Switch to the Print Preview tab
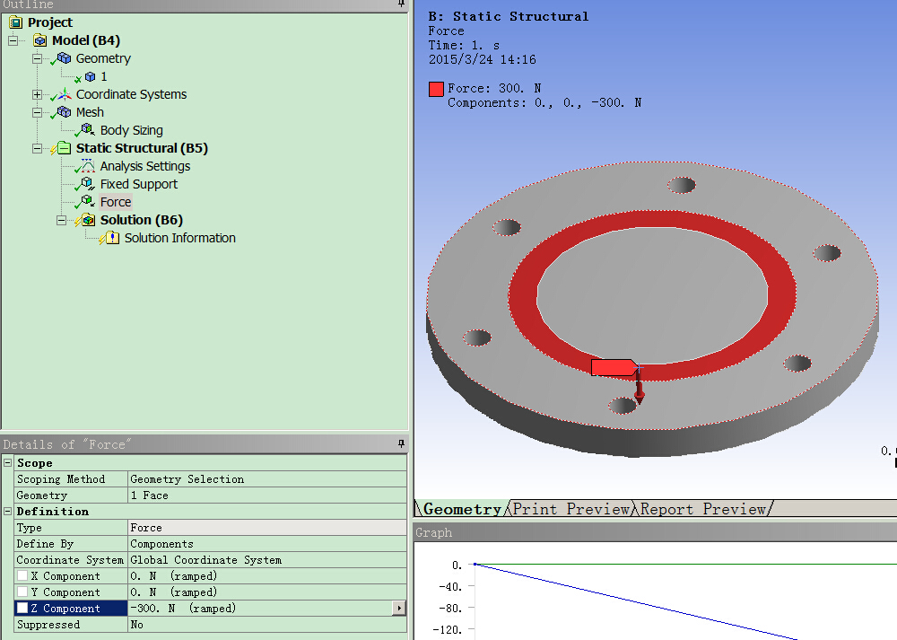Viewport: 897px width, 640px height. pyautogui.click(x=571, y=509)
